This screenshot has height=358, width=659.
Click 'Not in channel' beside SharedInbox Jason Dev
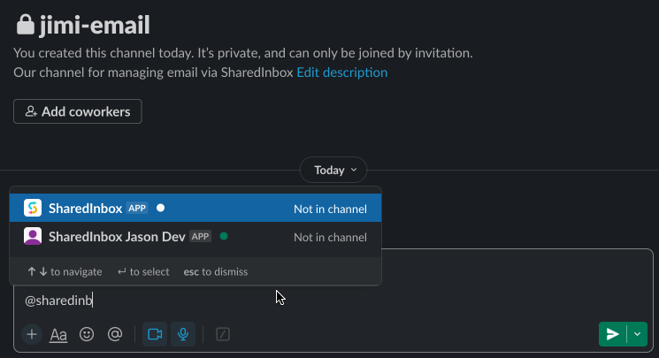click(330, 238)
